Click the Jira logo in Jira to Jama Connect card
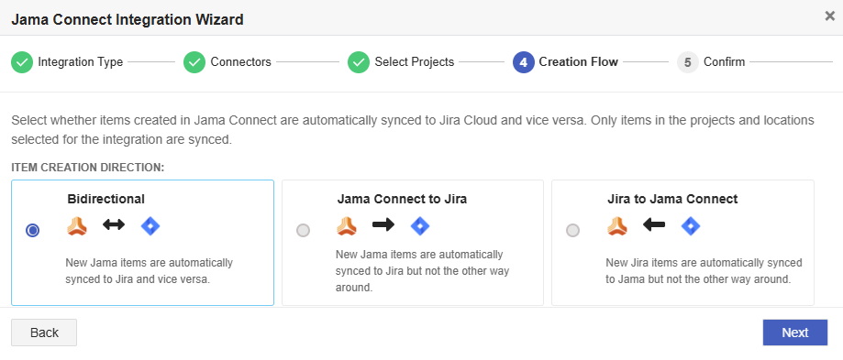The height and width of the screenshot is (360, 843). point(691,226)
